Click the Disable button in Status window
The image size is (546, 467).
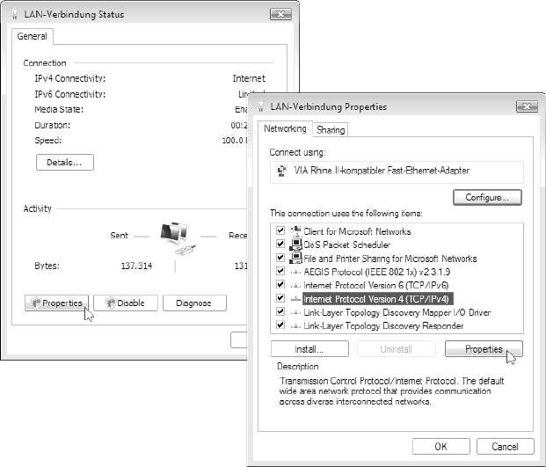126,303
